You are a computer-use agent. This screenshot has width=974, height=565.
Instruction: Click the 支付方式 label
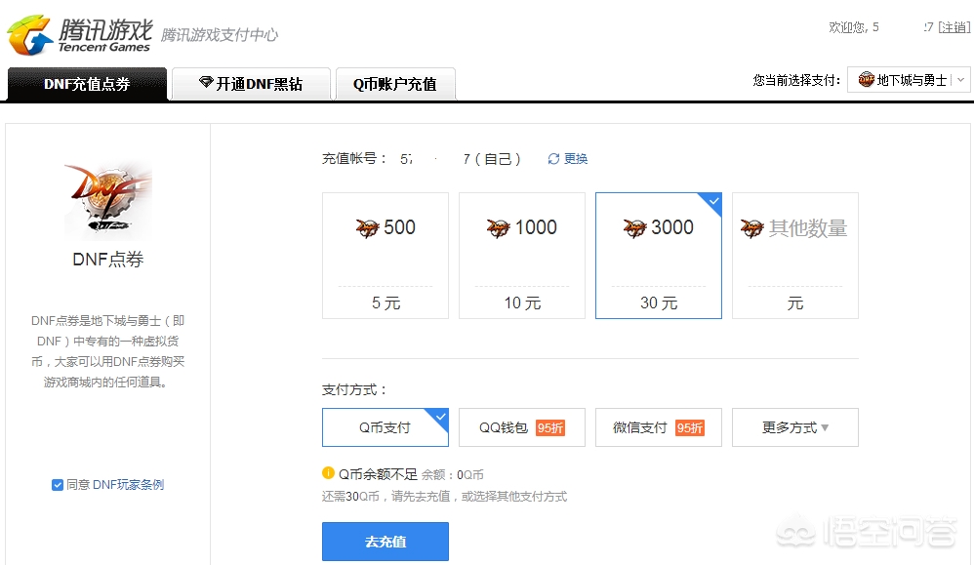(x=354, y=390)
